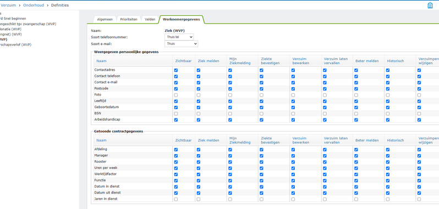The width and height of the screenshot is (439, 209).
Task: Uncheck Zichtbaar for Contactadres
Action: pos(176,70)
